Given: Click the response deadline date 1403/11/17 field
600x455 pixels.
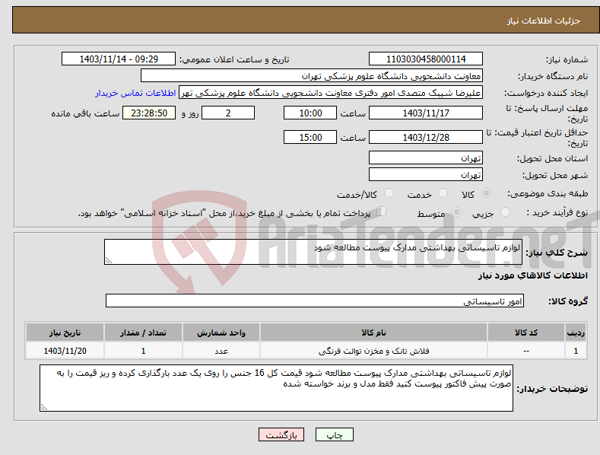Looking at the screenshot, I should (x=426, y=113).
